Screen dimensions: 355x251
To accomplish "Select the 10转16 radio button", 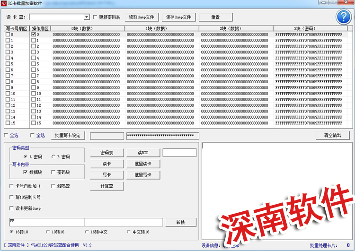I will coord(48,232).
